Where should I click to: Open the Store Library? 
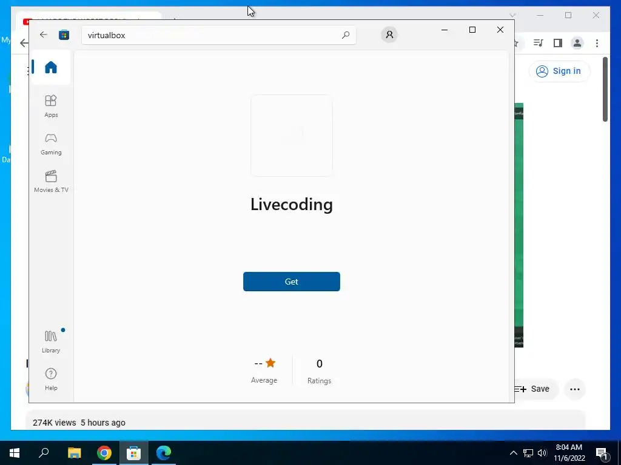click(x=51, y=341)
